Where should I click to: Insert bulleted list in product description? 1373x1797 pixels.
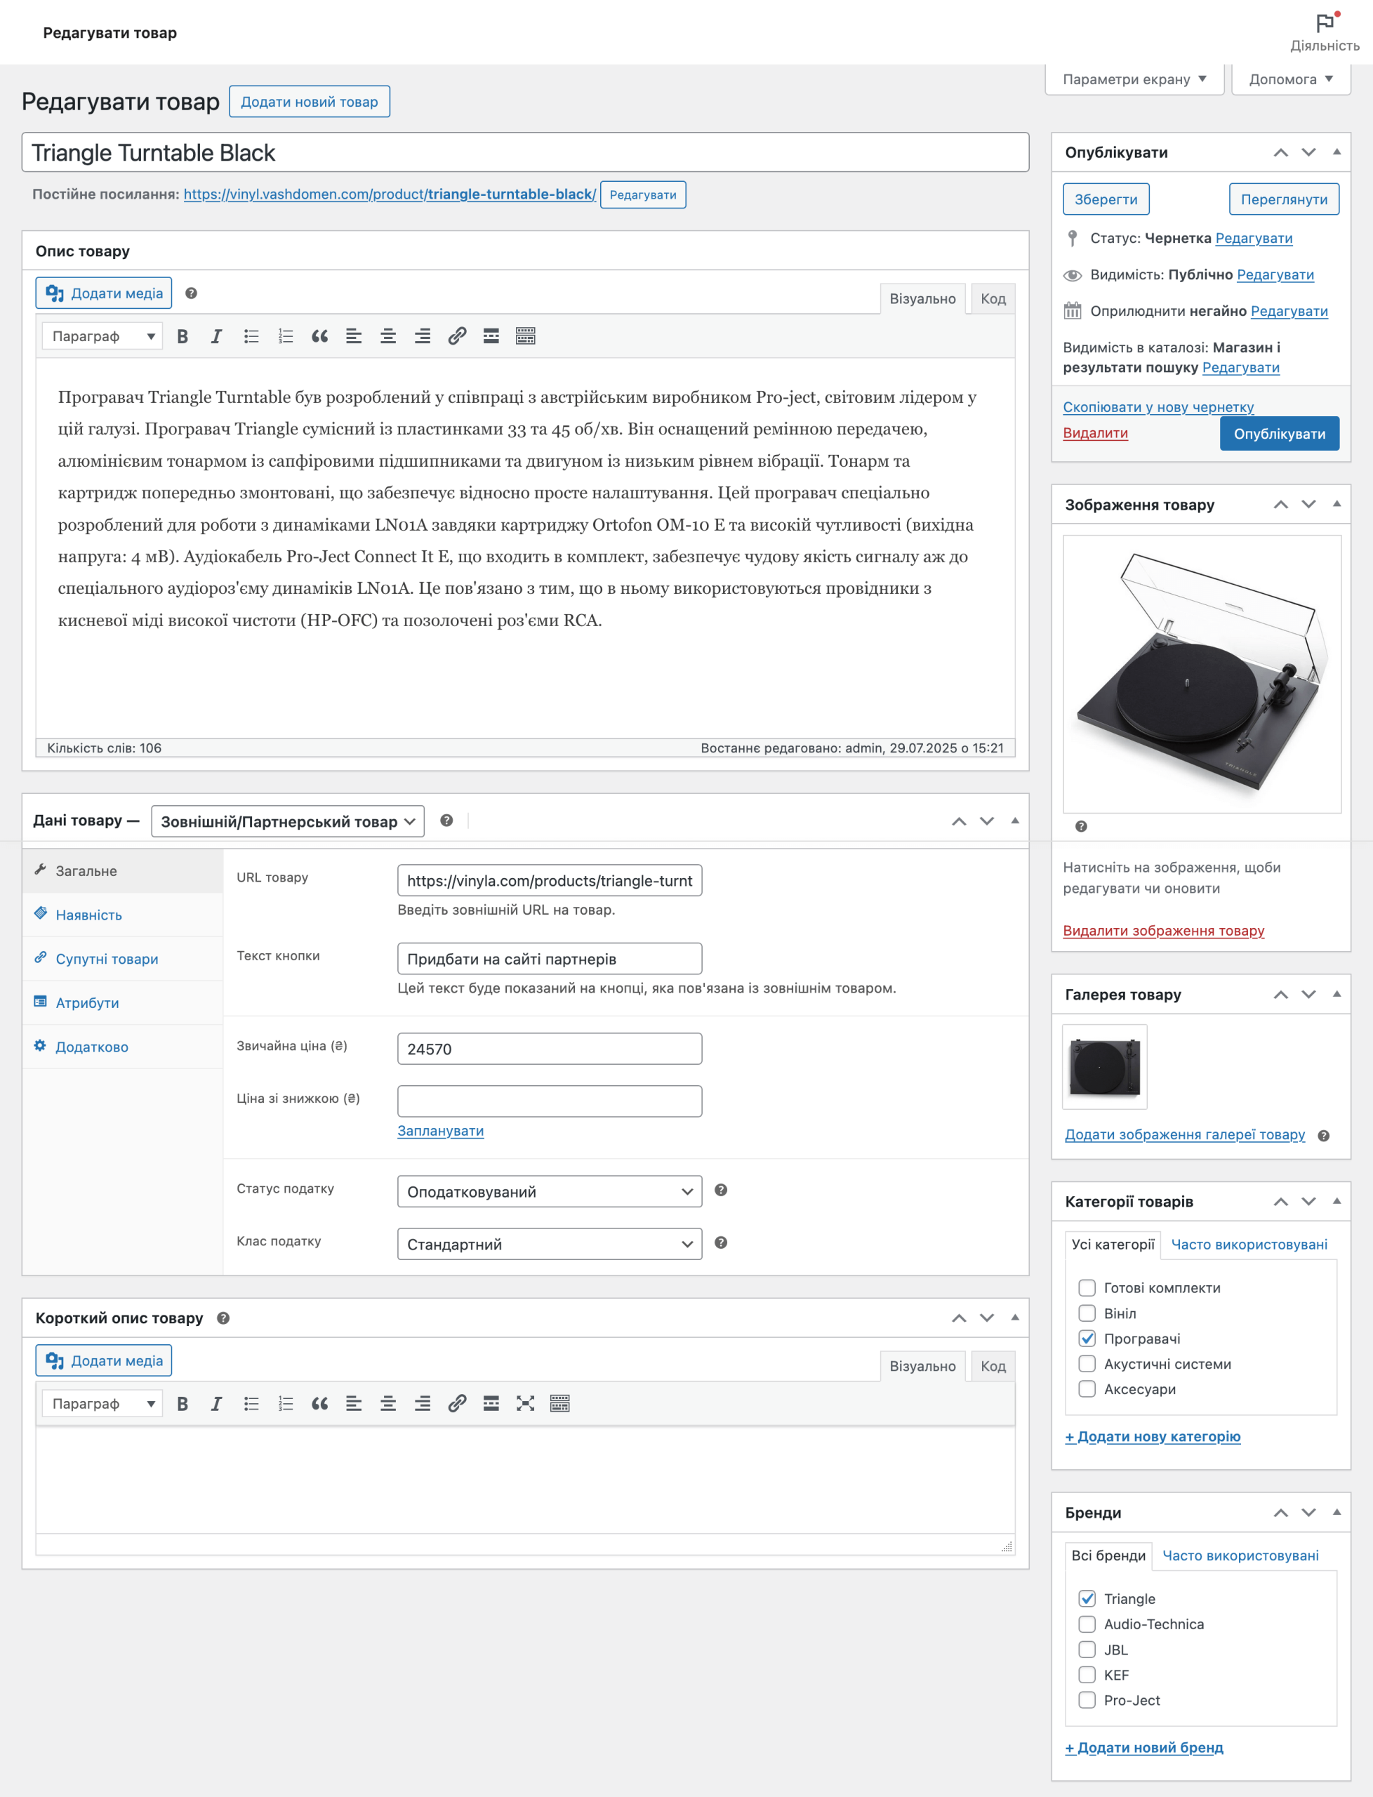tap(251, 336)
